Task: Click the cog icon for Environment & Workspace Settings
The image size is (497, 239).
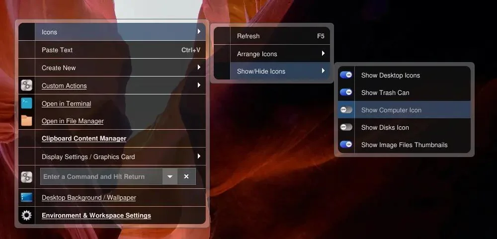Action: click(27, 215)
